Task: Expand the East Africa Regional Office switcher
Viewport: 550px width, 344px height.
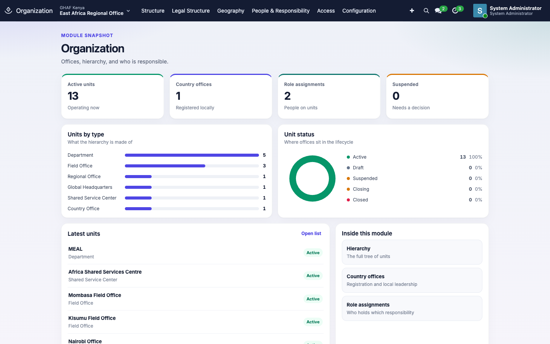Action: (95, 11)
